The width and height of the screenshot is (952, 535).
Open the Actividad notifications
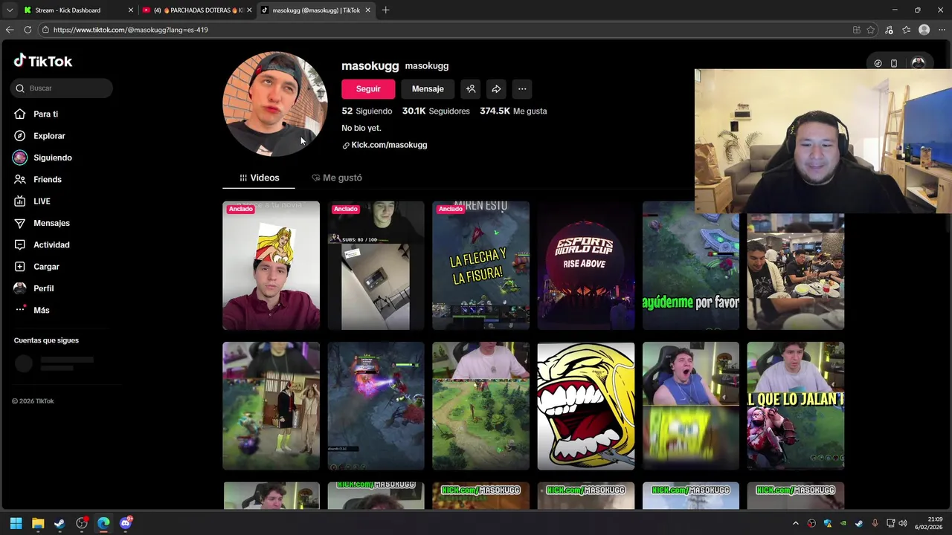click(42, 244)
